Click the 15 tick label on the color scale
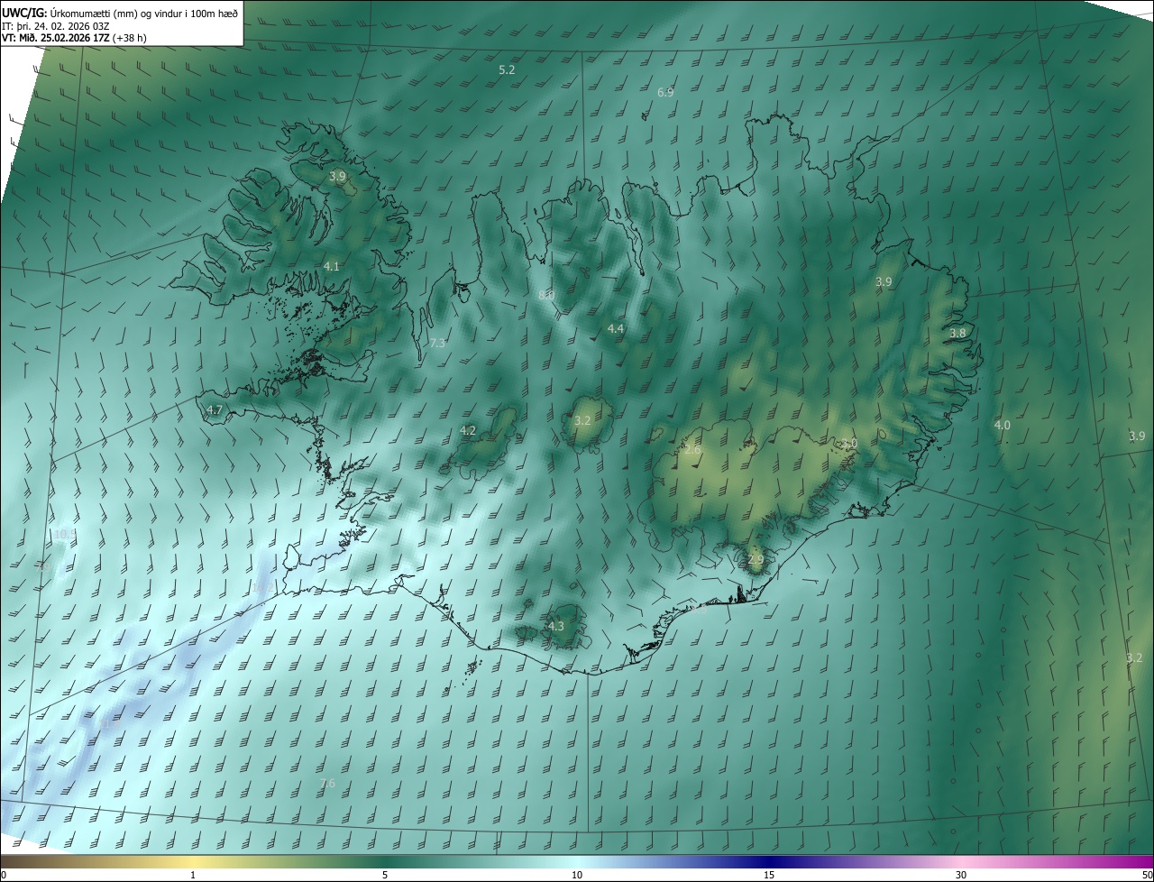This screenshot has width=1154, height=882. coord(769,875)
